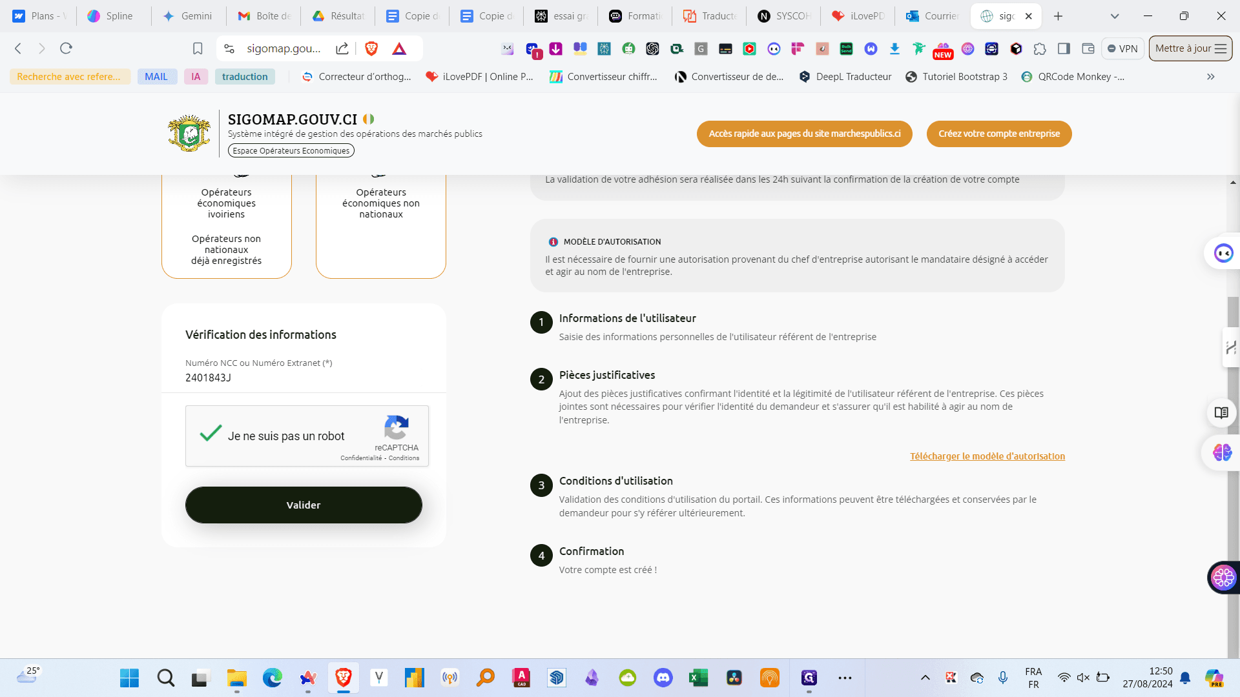The image size is (1240, 697).
Task: Click the 'Espace Opérateurs Economiques' badge
Action: click(291, 150)
